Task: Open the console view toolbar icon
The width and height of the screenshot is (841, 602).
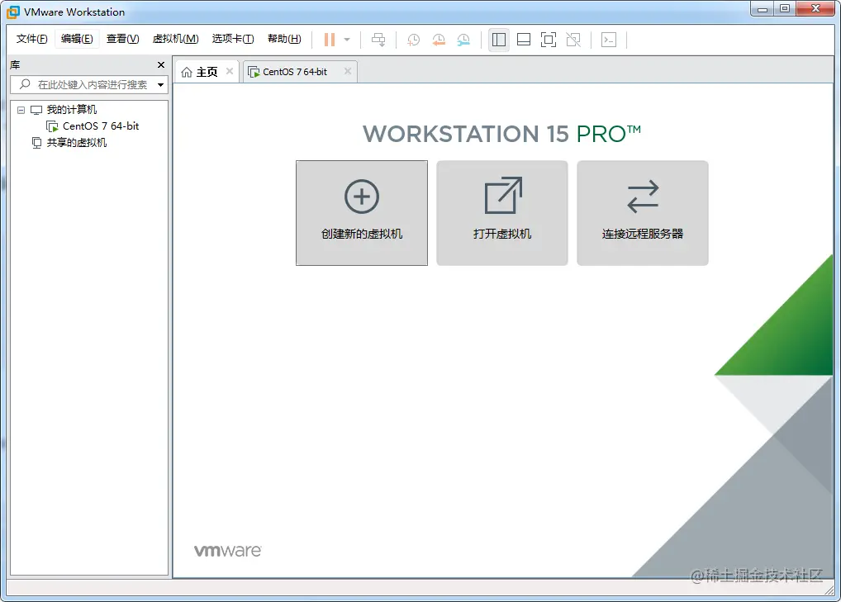Action: 609,40
